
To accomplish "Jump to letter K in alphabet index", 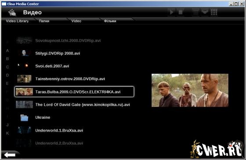I will (7, 133).
